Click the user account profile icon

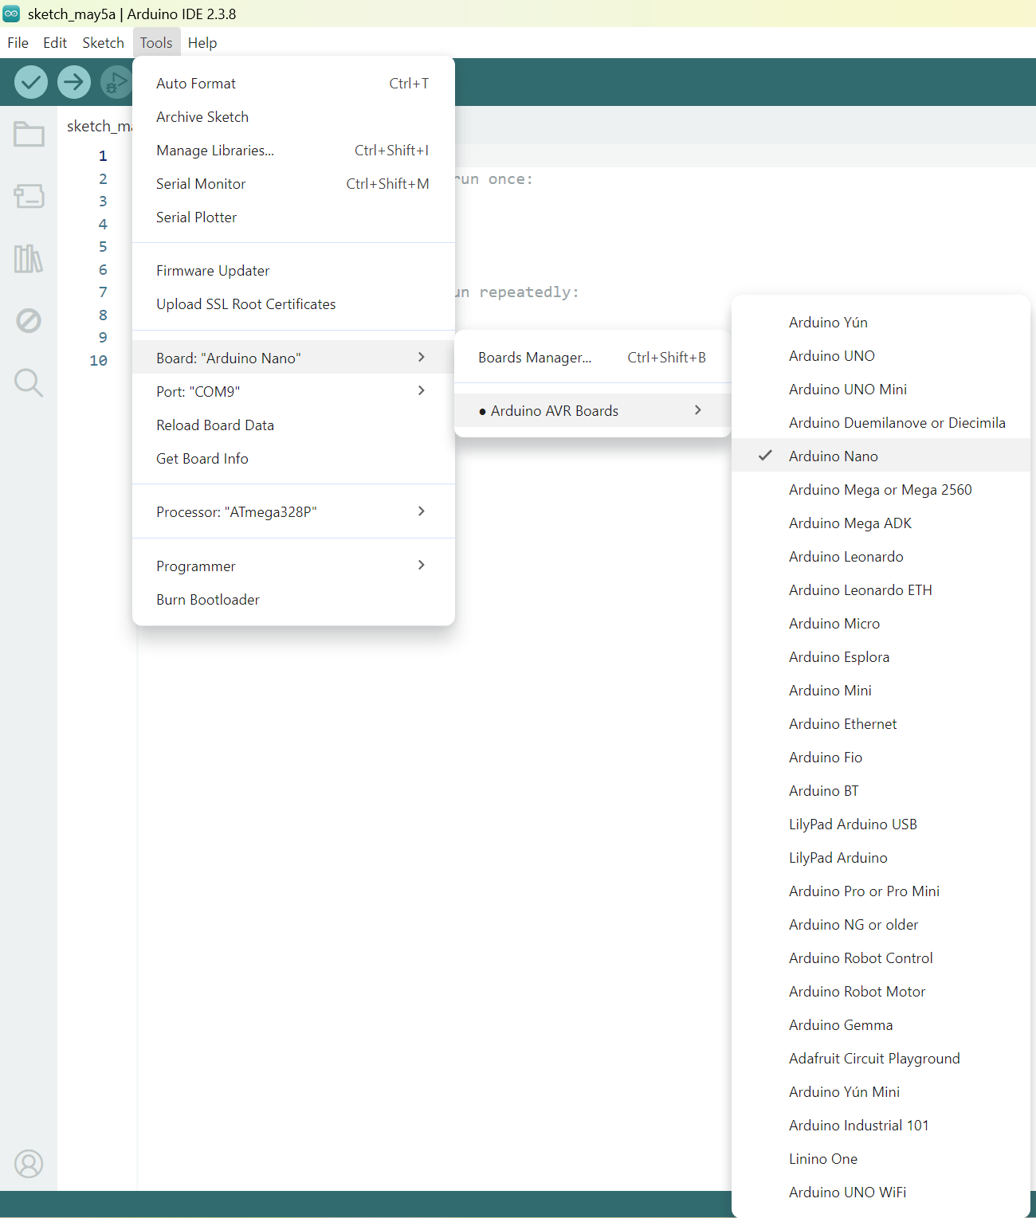tap(29, 1164)
